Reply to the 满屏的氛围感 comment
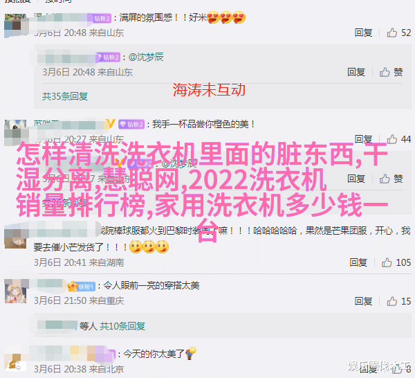Image resolution: width=415 pixels, height=378 pixels. 363,33
